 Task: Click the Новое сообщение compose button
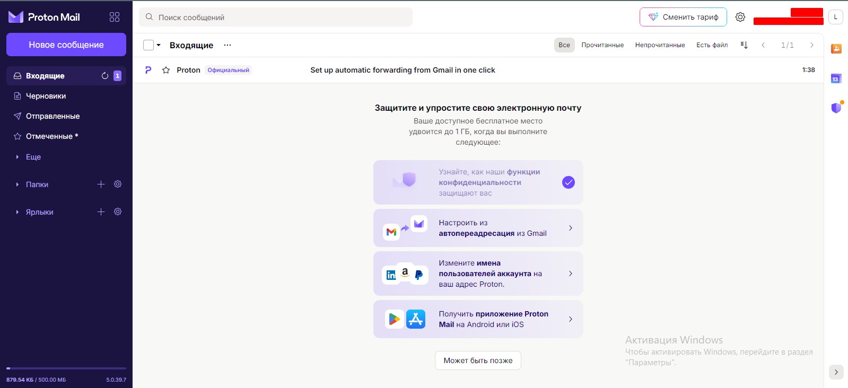coord(66,45)
